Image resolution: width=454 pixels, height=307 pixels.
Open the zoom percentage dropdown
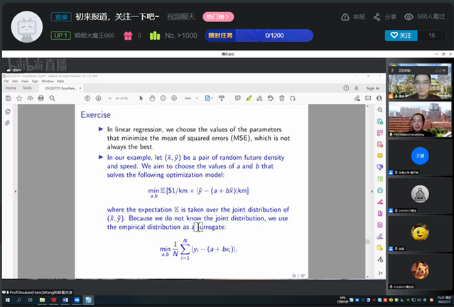tap(192, 98)
